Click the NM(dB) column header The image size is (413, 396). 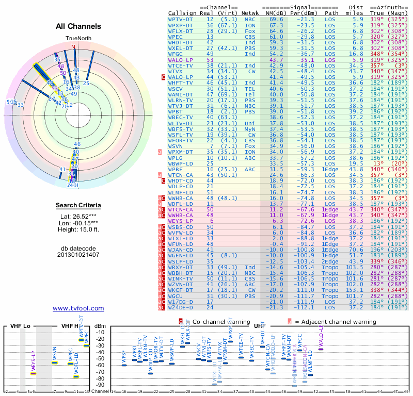click(276, 13)
